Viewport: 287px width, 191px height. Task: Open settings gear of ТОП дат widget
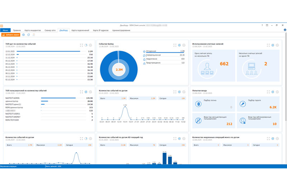click(x=90, y=45)
